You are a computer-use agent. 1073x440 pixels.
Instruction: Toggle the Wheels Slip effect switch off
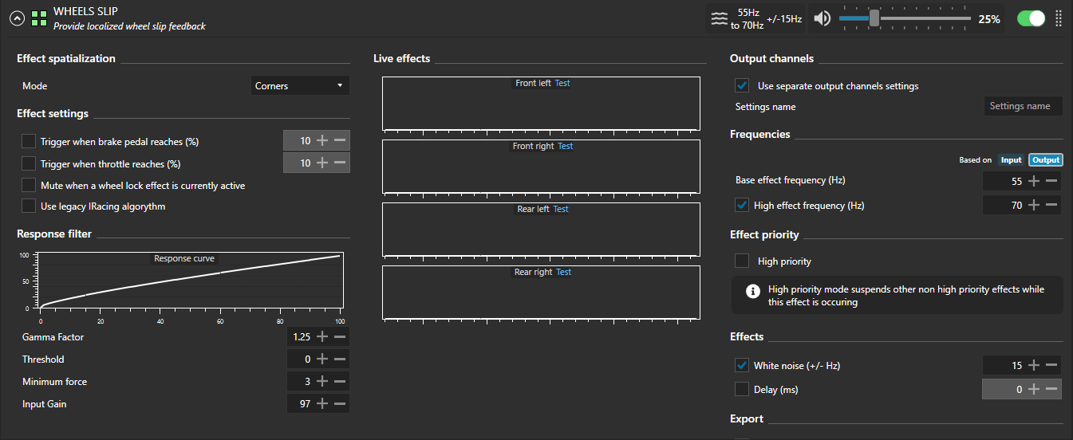[x=1031, y=18]
